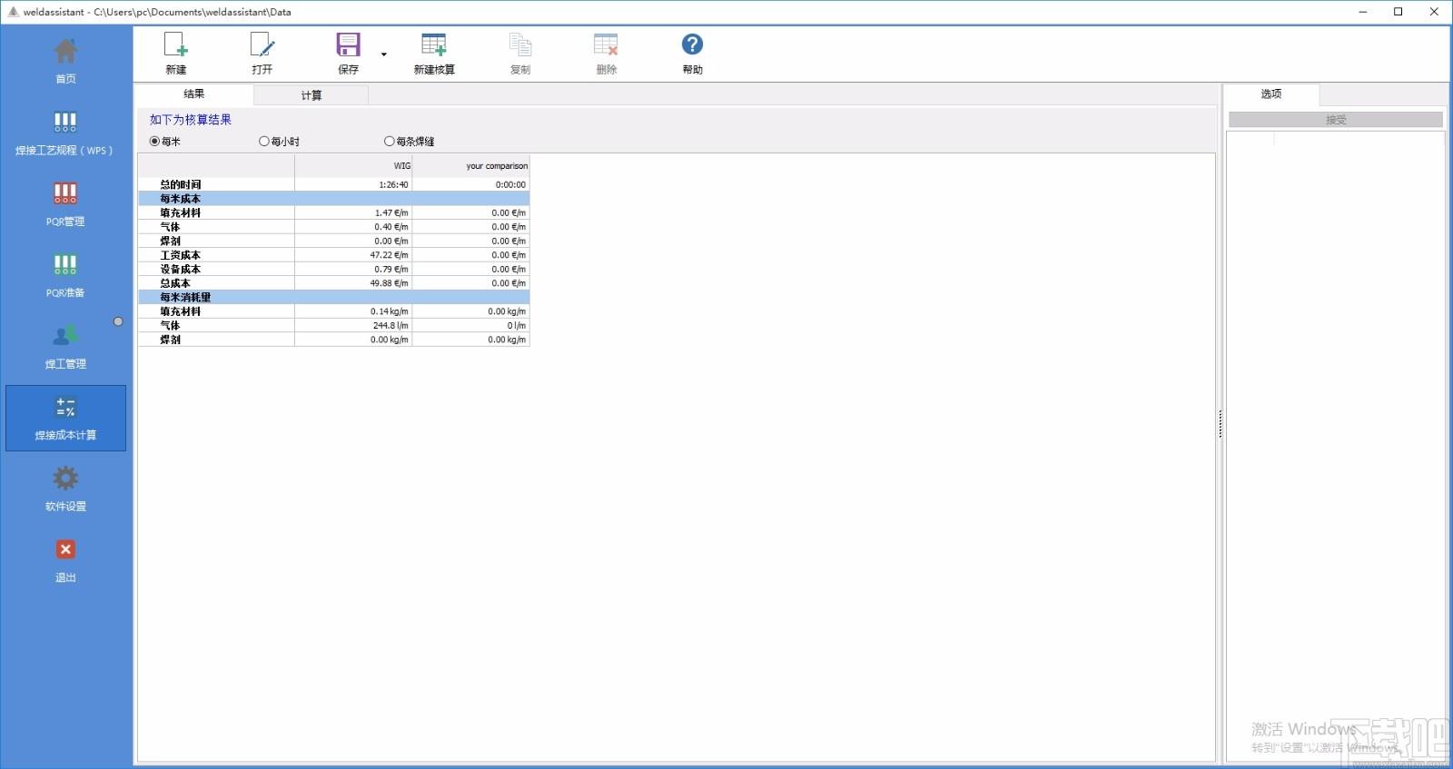
Task: Click the your comparison column header
Action: (471, 166)
